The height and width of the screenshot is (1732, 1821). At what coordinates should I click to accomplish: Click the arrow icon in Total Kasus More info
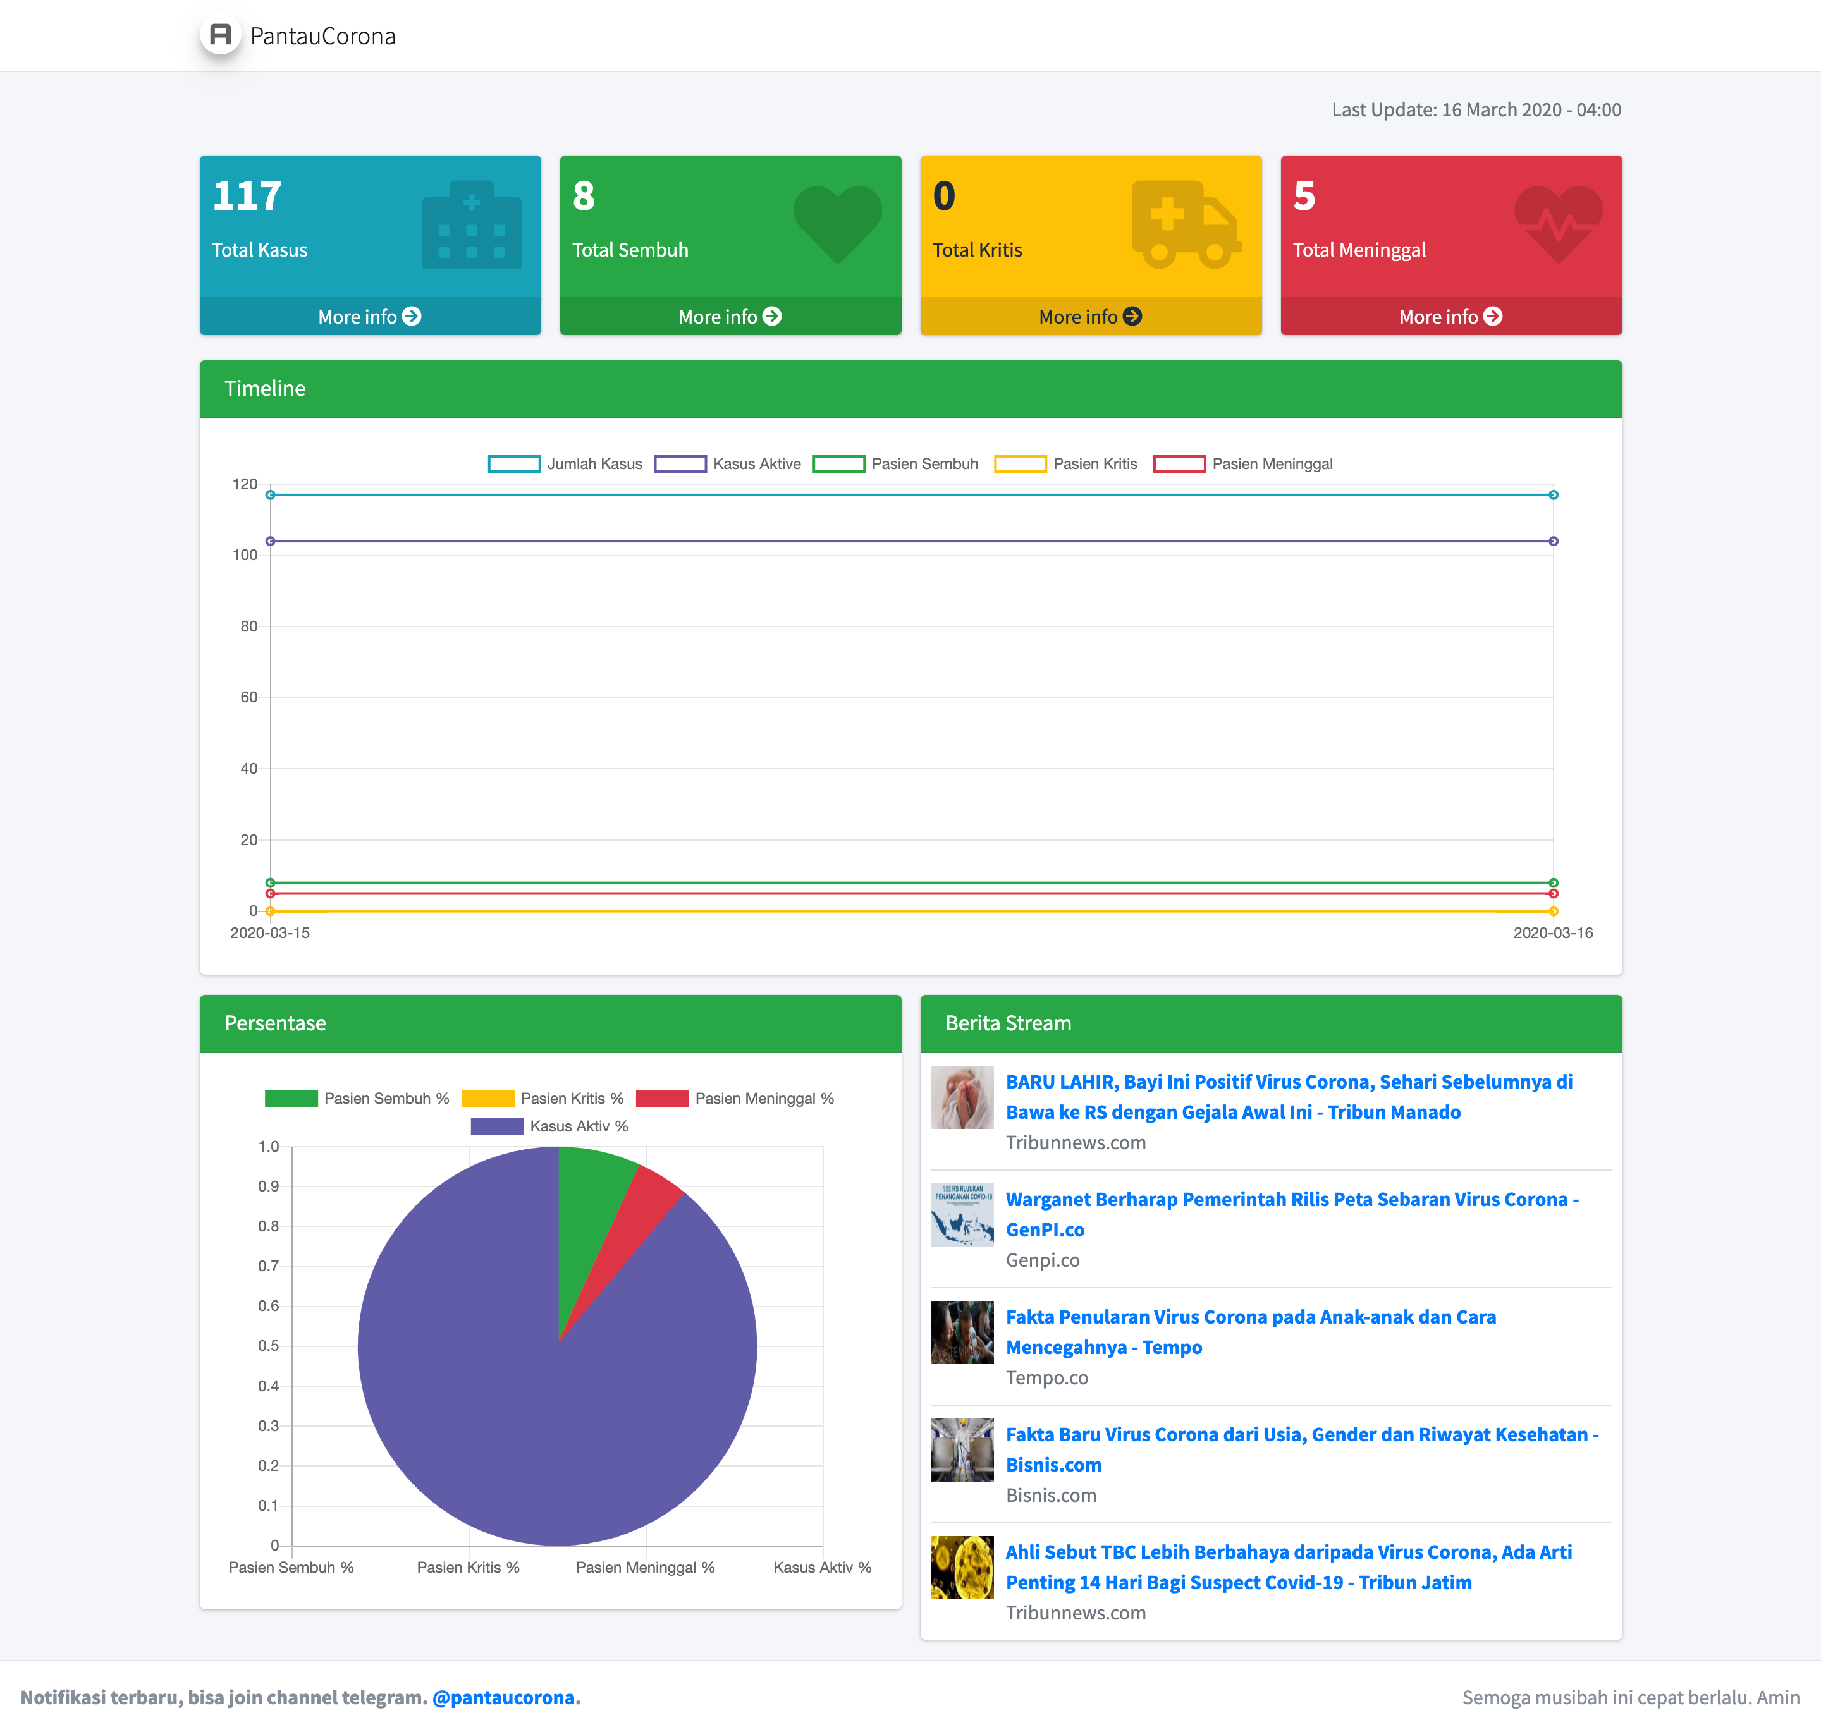412,317
